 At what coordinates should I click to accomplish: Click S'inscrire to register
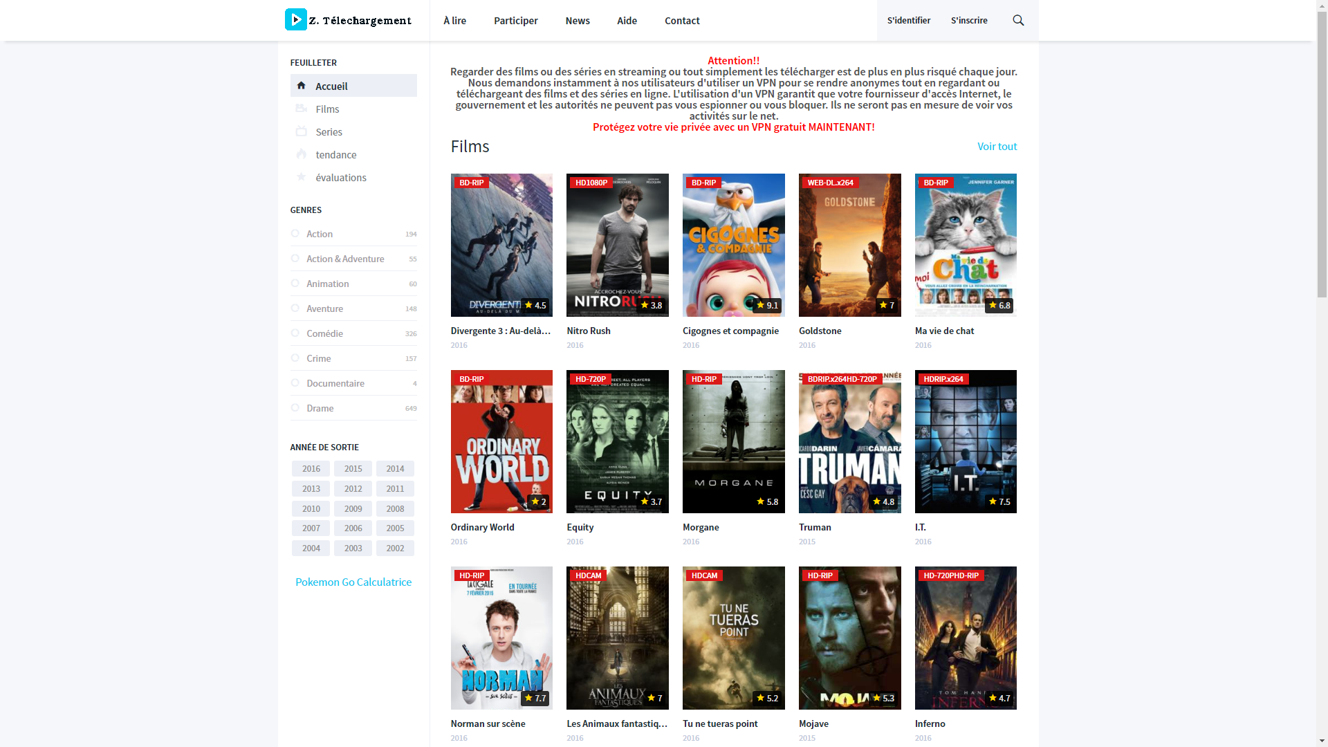click(x=969, y=20)
